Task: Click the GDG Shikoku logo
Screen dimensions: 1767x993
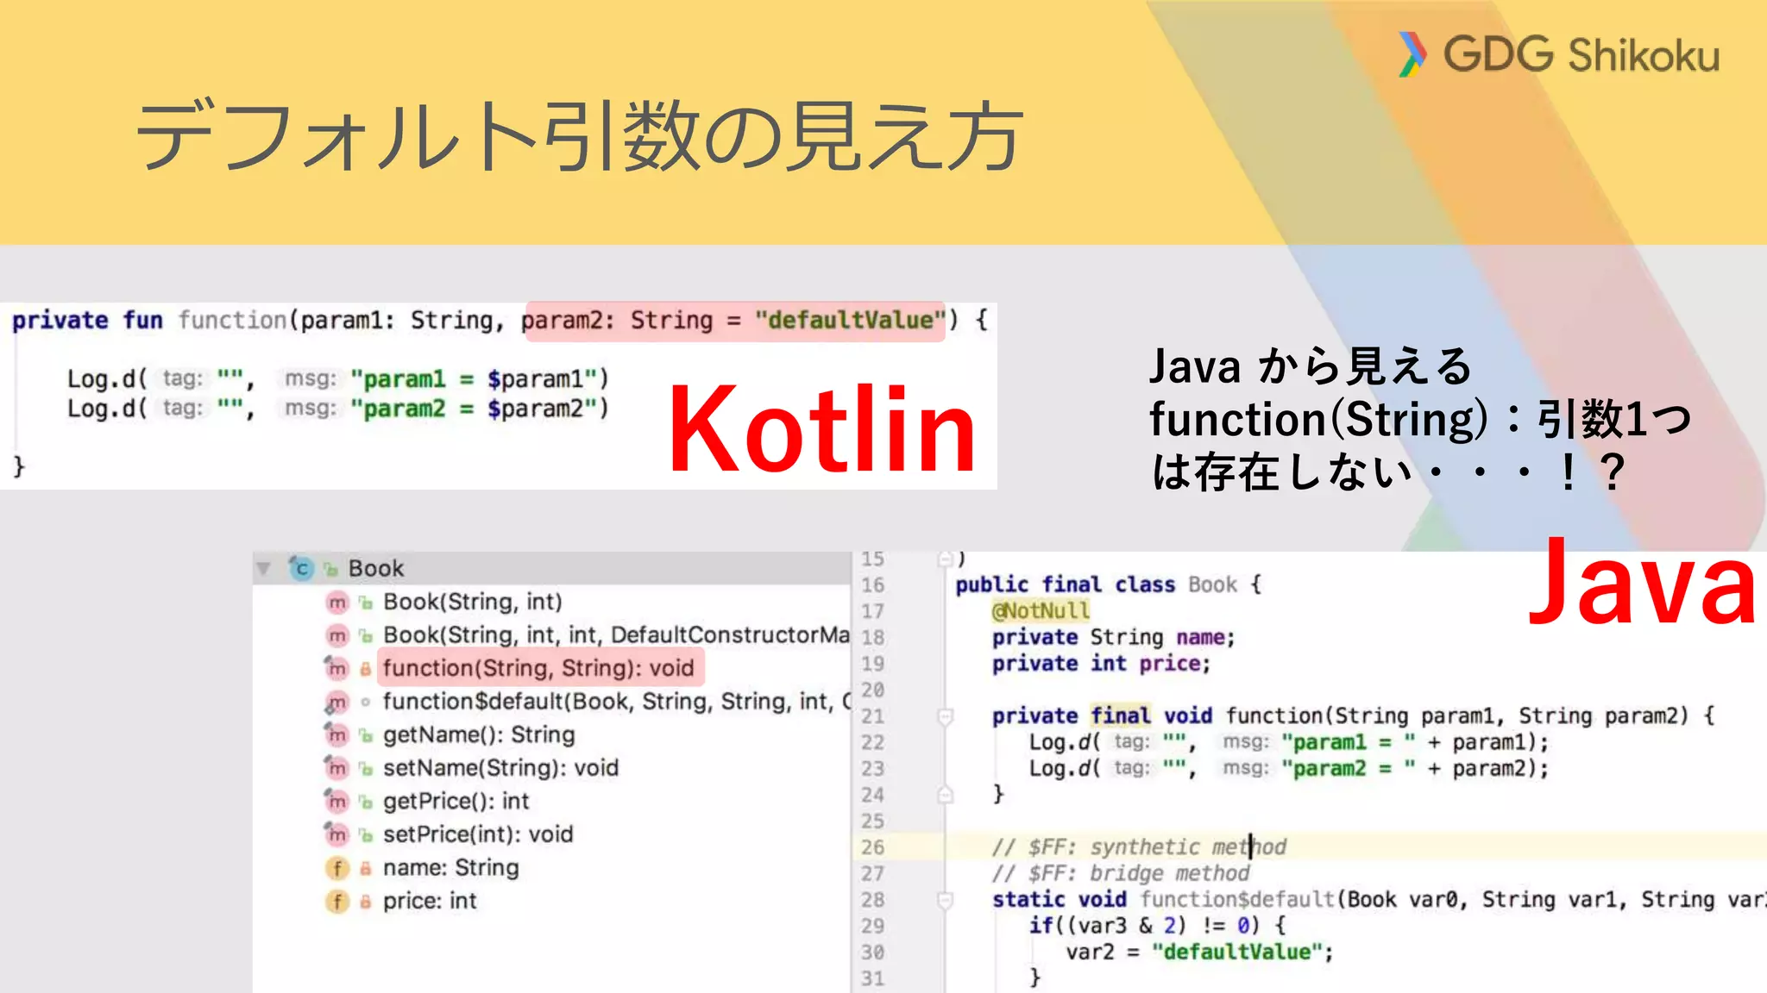Action: 1558,54
